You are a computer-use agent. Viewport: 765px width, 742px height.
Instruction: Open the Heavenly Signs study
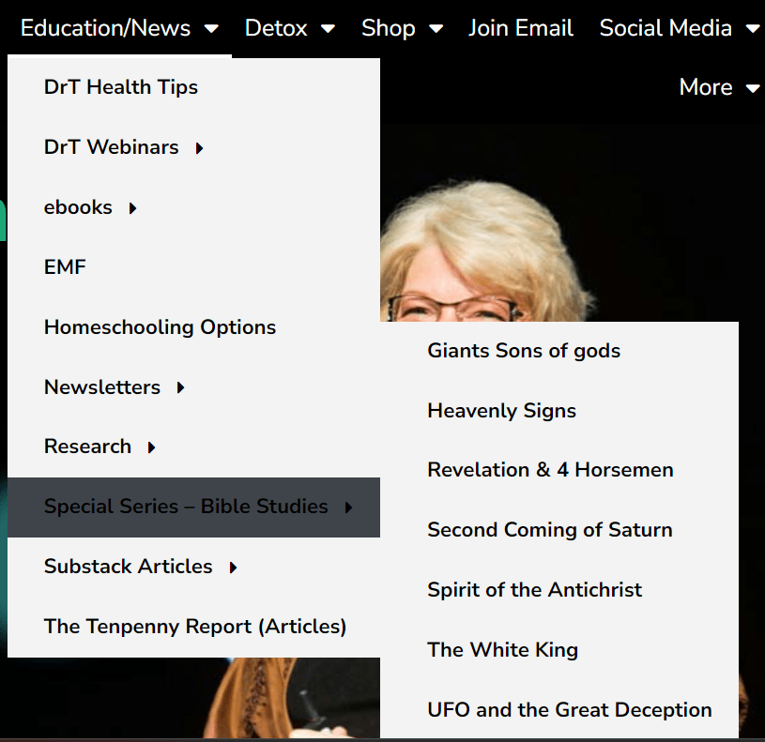coord(501,411)
